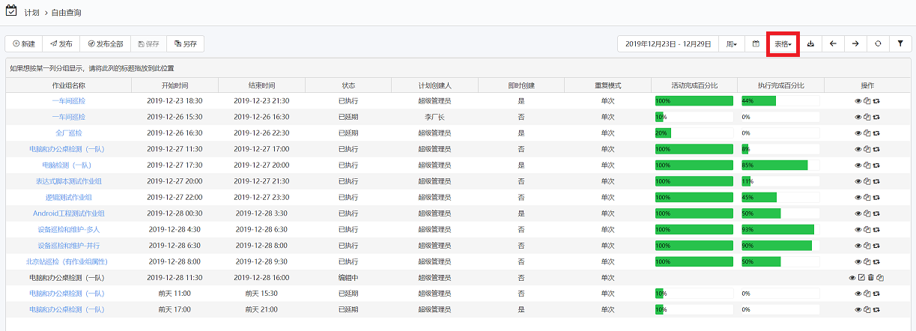This screenshot has height=331, width=916.
Task: Click eye icon for 北京站巡检 row
Action: click(x=858, y=262)
